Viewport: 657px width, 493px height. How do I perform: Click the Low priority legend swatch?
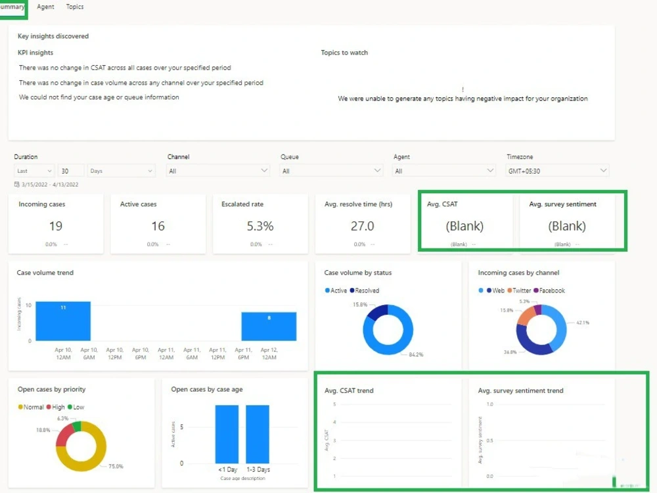(70, 407)
